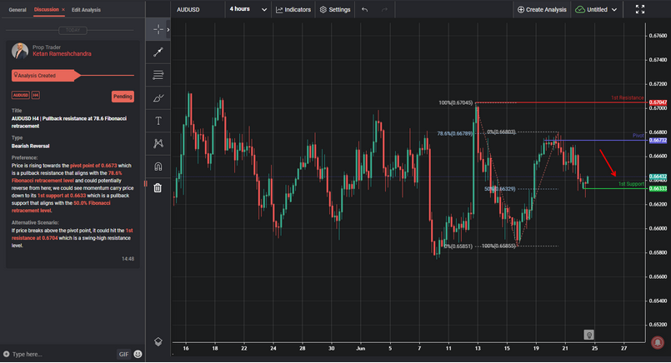The width and height of the screenshot is (671, 363).
Task: Toggle the magnet snap tool
Action: tap(158, 167)
